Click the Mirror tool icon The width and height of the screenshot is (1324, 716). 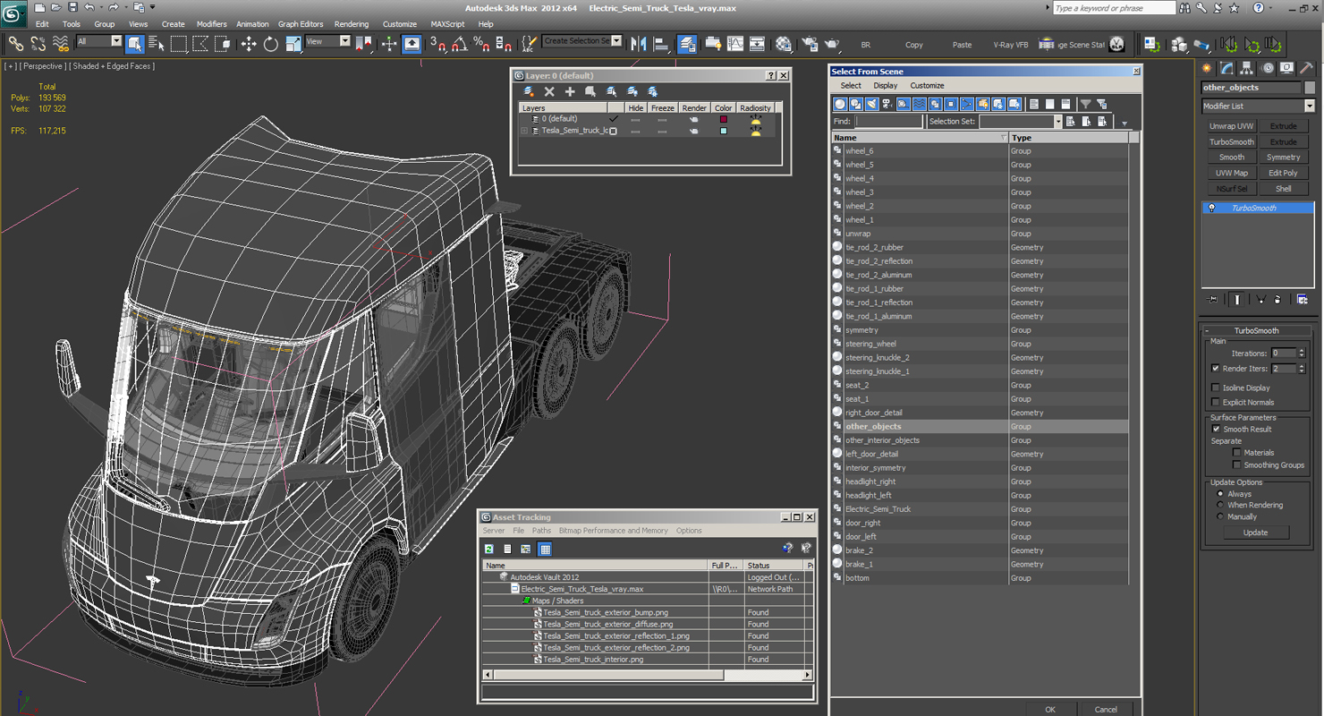click(639, 44)
